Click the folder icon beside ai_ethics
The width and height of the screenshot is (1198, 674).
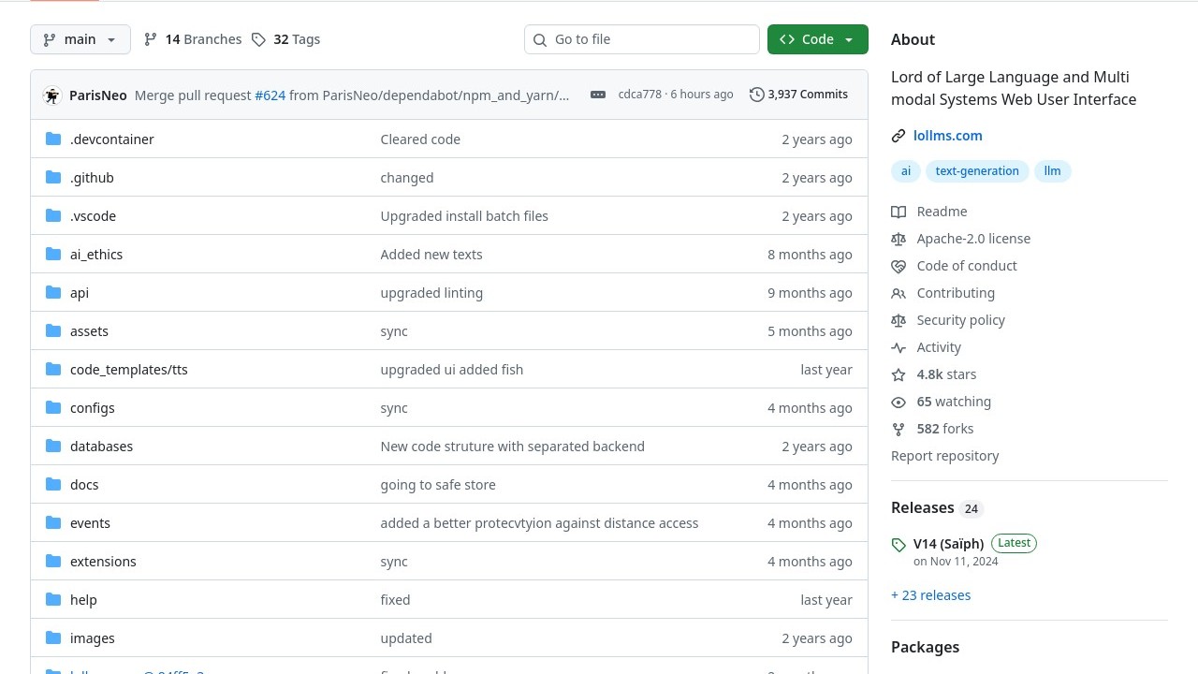pyautogui.click(x=53, y=255)
